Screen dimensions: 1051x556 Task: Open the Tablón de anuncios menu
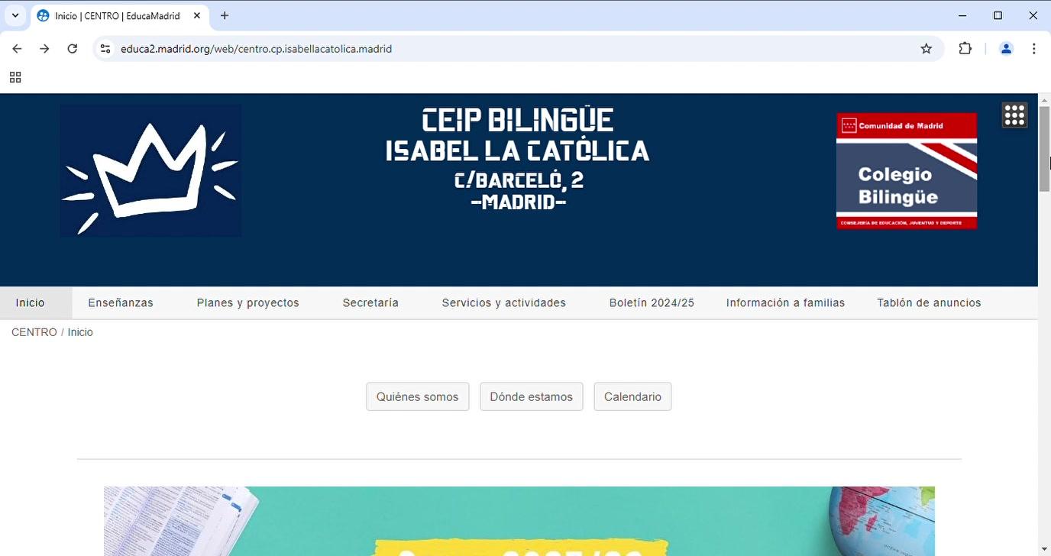click(x=929, y=303)
